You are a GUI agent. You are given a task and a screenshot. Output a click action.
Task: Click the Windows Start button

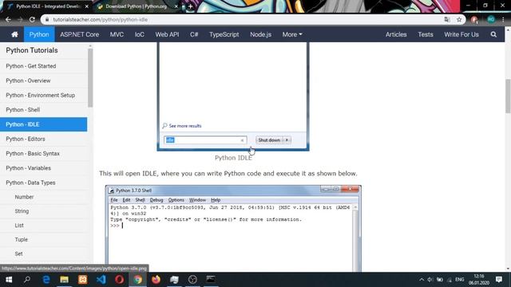click(x=9, y=280)
